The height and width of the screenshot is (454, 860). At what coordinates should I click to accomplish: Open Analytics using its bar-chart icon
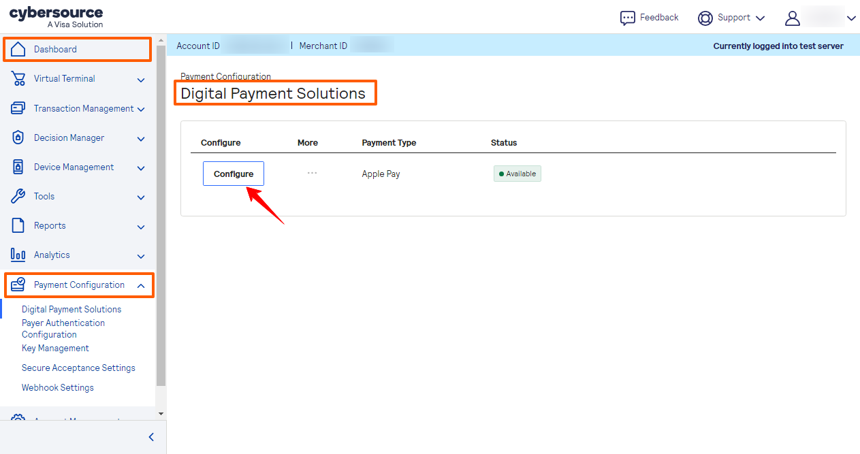click(x=17, y=255)
